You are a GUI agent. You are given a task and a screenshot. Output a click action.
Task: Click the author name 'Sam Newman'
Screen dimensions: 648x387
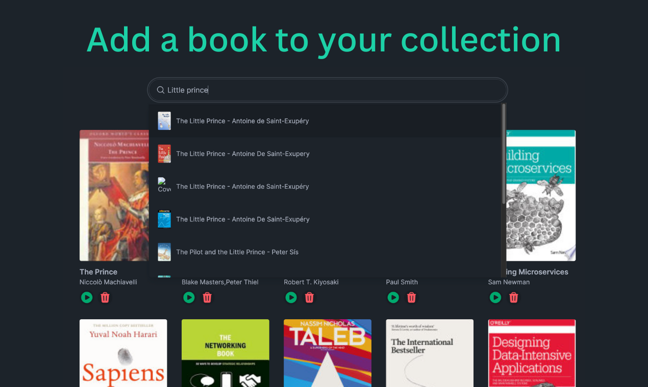point(509,282)
